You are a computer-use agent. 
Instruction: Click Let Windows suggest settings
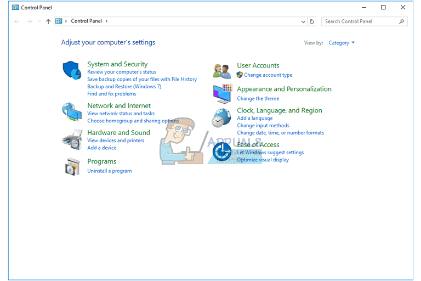coord(270,153)
